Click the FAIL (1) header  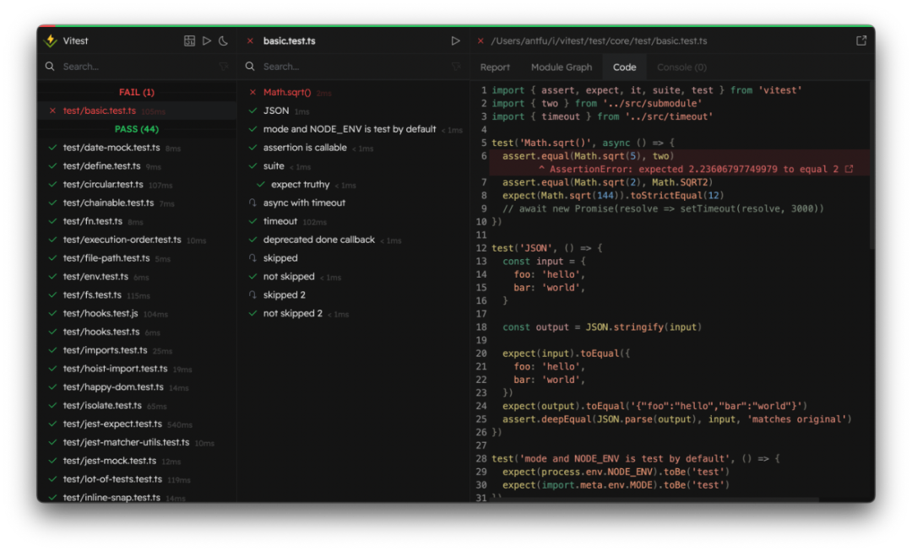[137, 92]
